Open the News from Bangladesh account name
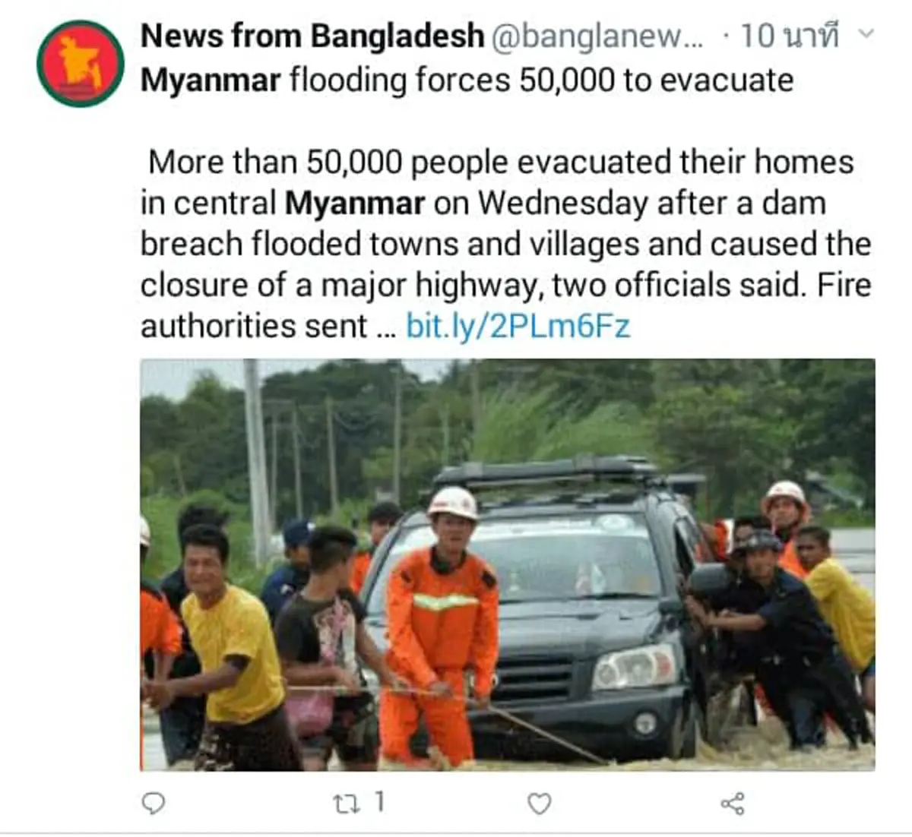The image size is (912, 837). tap(312, 36)
